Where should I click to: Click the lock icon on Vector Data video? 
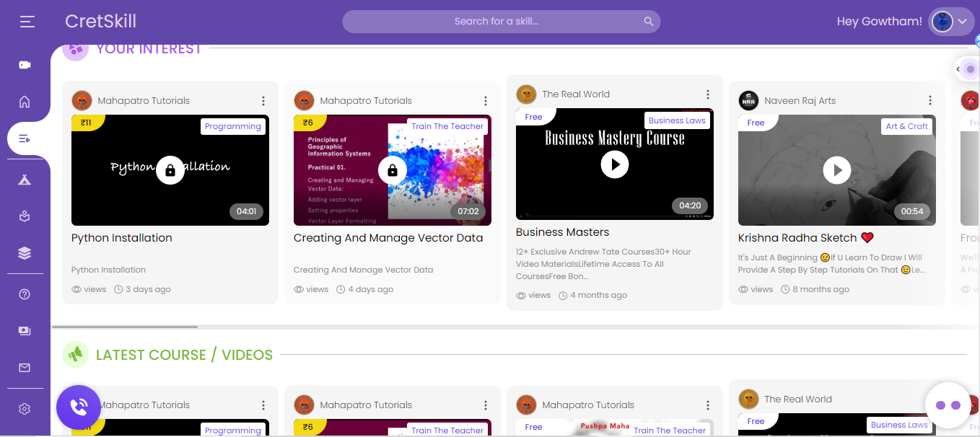tap(393, 170)
